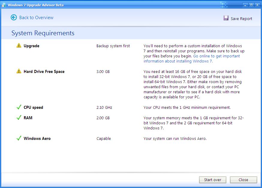Click the Windows 7 Upgrade Advisor Beta title

point(36,5)
